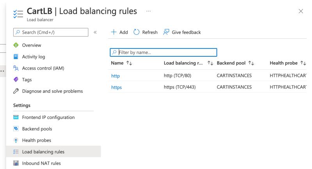312x169 pixels.
Task: Click the magnifier icon in sidebar search
Action: [18, 32]
